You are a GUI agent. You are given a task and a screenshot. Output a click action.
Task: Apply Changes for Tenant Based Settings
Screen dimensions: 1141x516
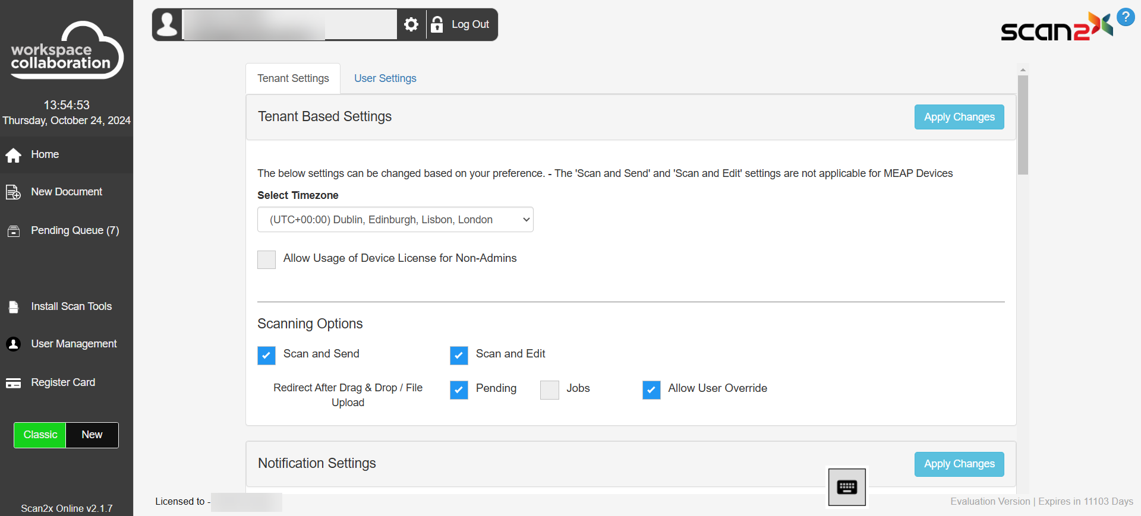[959, 117]
